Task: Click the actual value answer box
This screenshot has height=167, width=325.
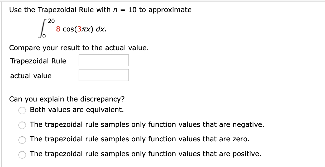Action: click(103, 75)
